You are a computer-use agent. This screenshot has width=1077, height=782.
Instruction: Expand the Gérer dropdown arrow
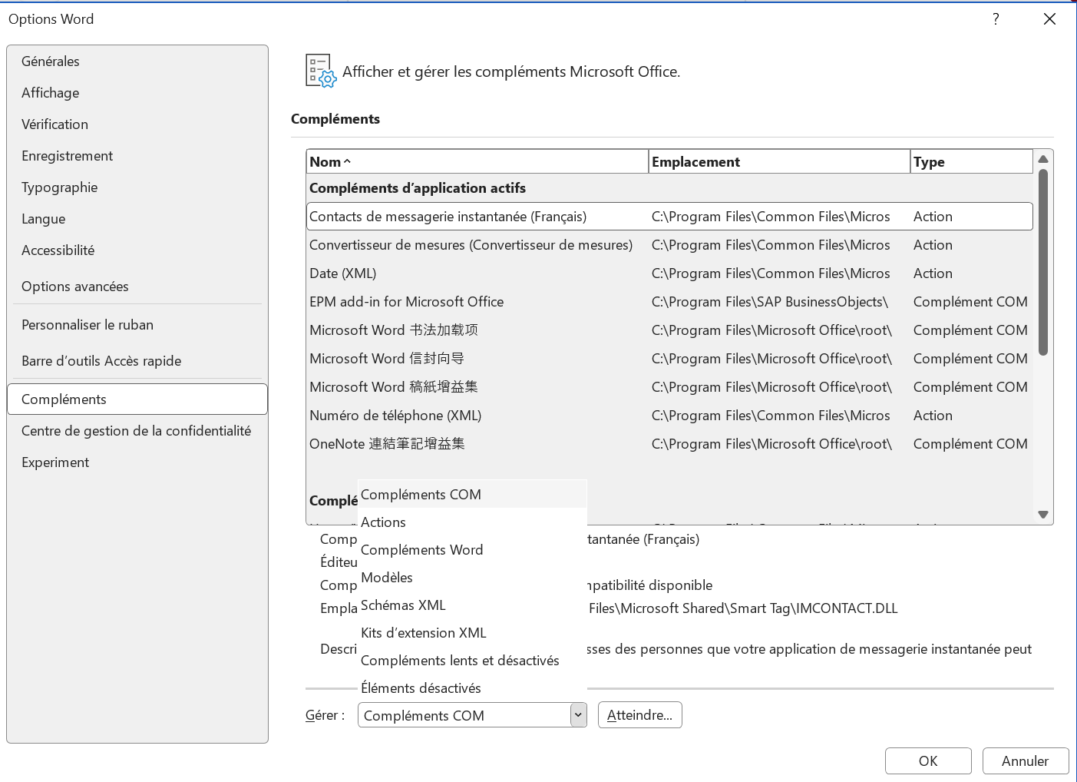(x=579, y=715)
